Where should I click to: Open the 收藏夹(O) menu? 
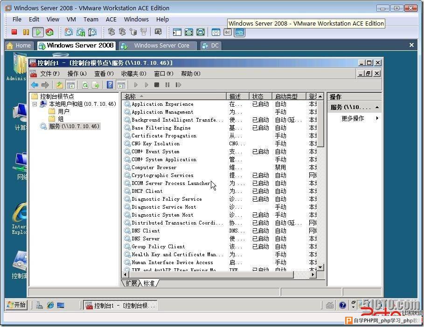tap(133, 74)
